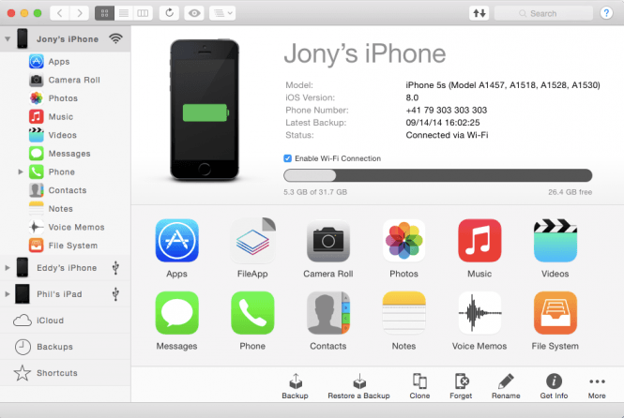Open help with question mark button
The width and height of the screenshot is (624, 418).
pyautogui.click(x=606, y=13)
